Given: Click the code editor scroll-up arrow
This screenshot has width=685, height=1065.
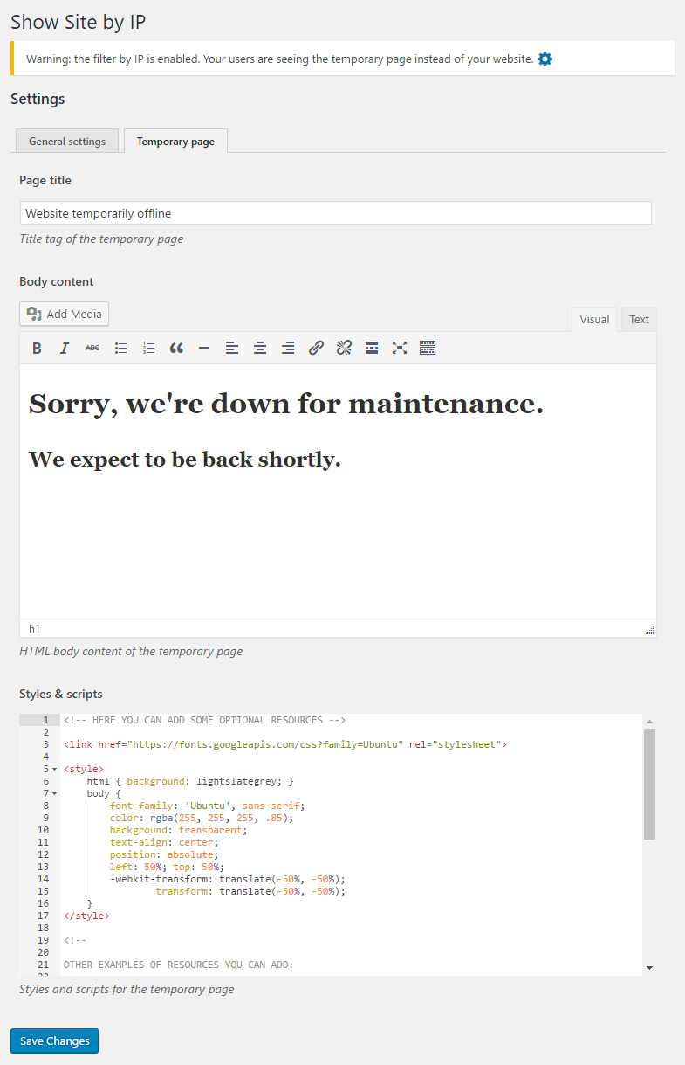Looking at the screenshot, I should [x=649, y=721].
